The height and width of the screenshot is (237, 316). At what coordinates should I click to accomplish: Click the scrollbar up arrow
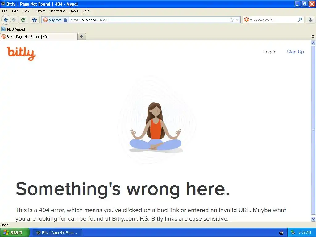(313, 43)
